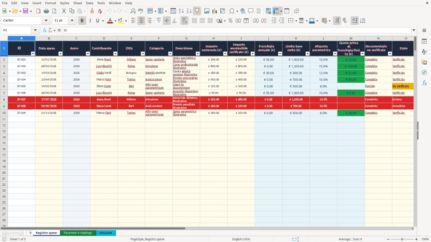Open sidebar Gallery panel
The height and width of the screenshot is (242, 431).
[424, 62]
